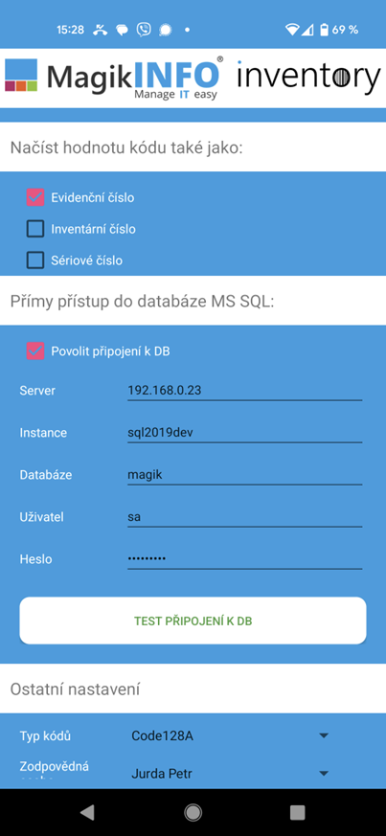Tap the Android back navigation triangle
The height and width of the screenshot is (836, 386).
87,812
